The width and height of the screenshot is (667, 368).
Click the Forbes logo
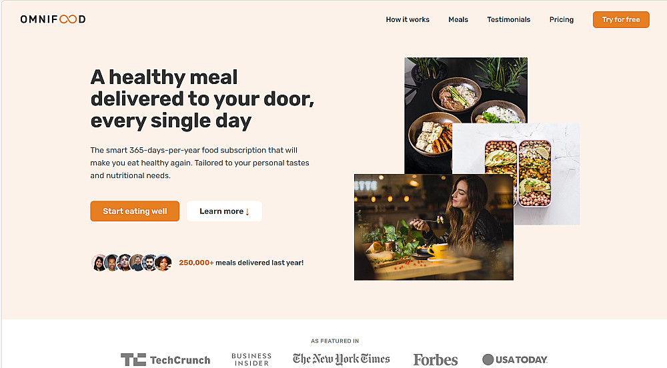point(435,360)
